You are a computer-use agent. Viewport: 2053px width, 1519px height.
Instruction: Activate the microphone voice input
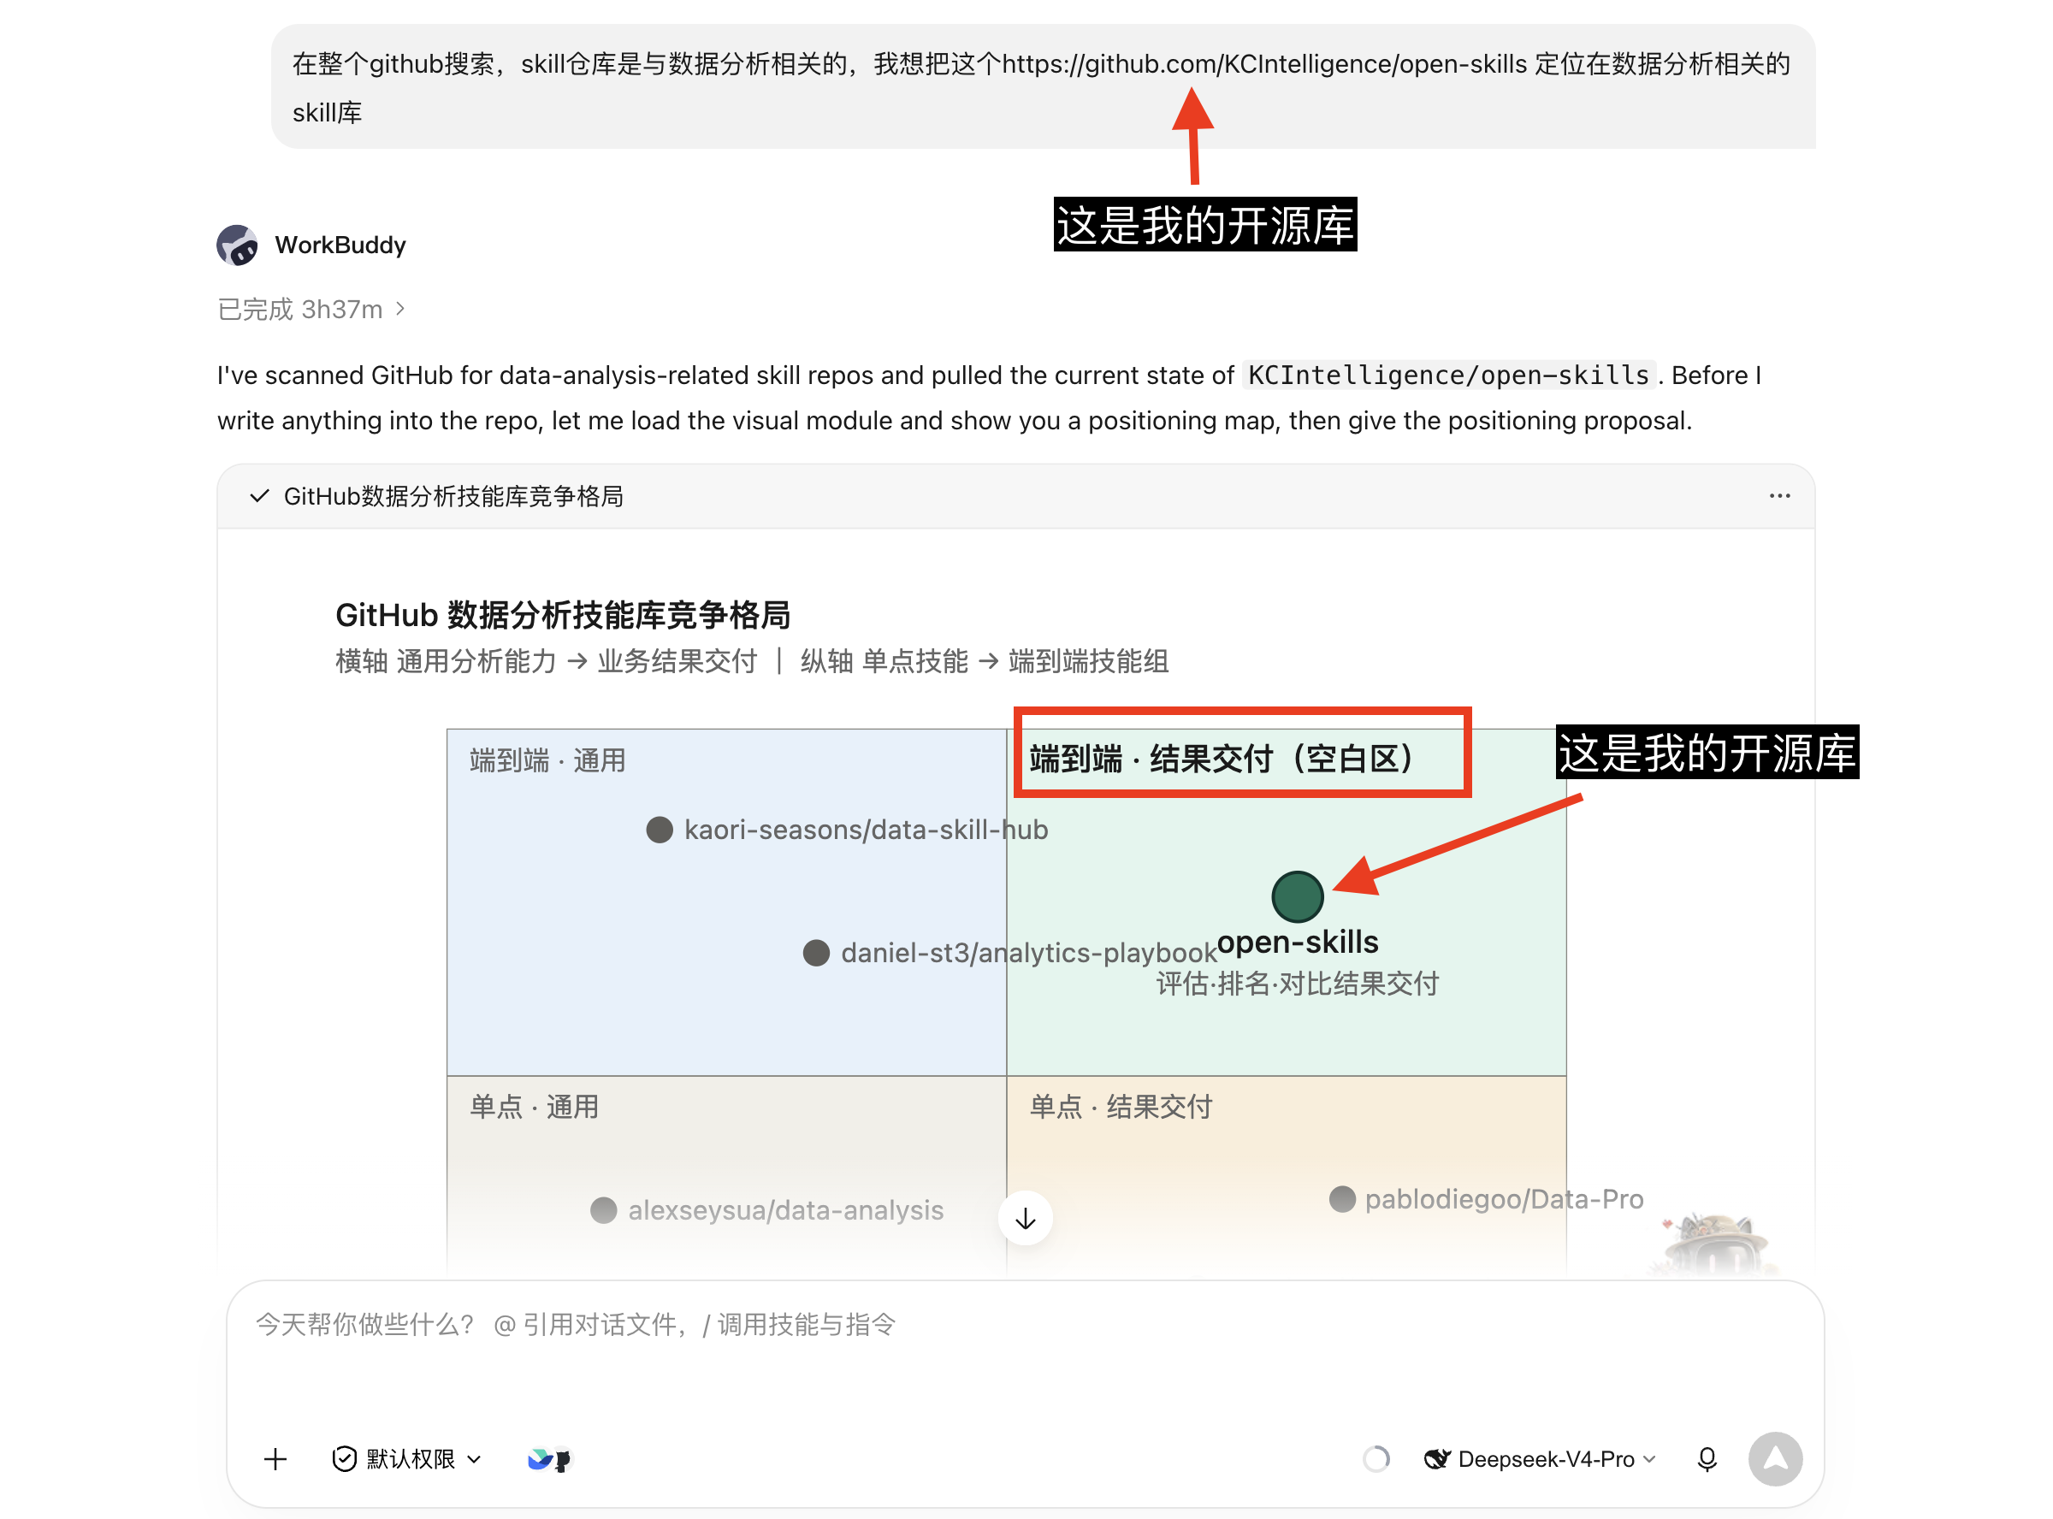tap(1707, 1459)
